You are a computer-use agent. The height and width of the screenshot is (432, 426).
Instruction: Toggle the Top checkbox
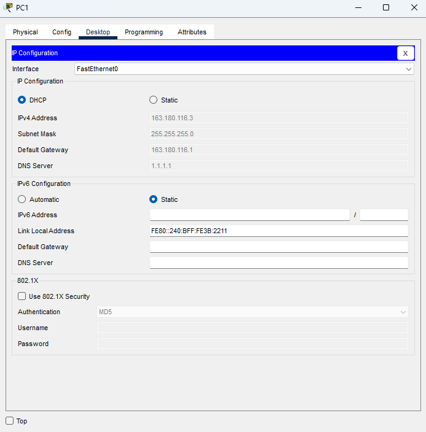pos(10,421)
